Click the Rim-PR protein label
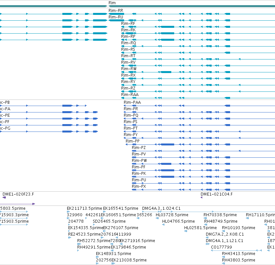This screenshot has height=265, width=275. click(131, 109)
